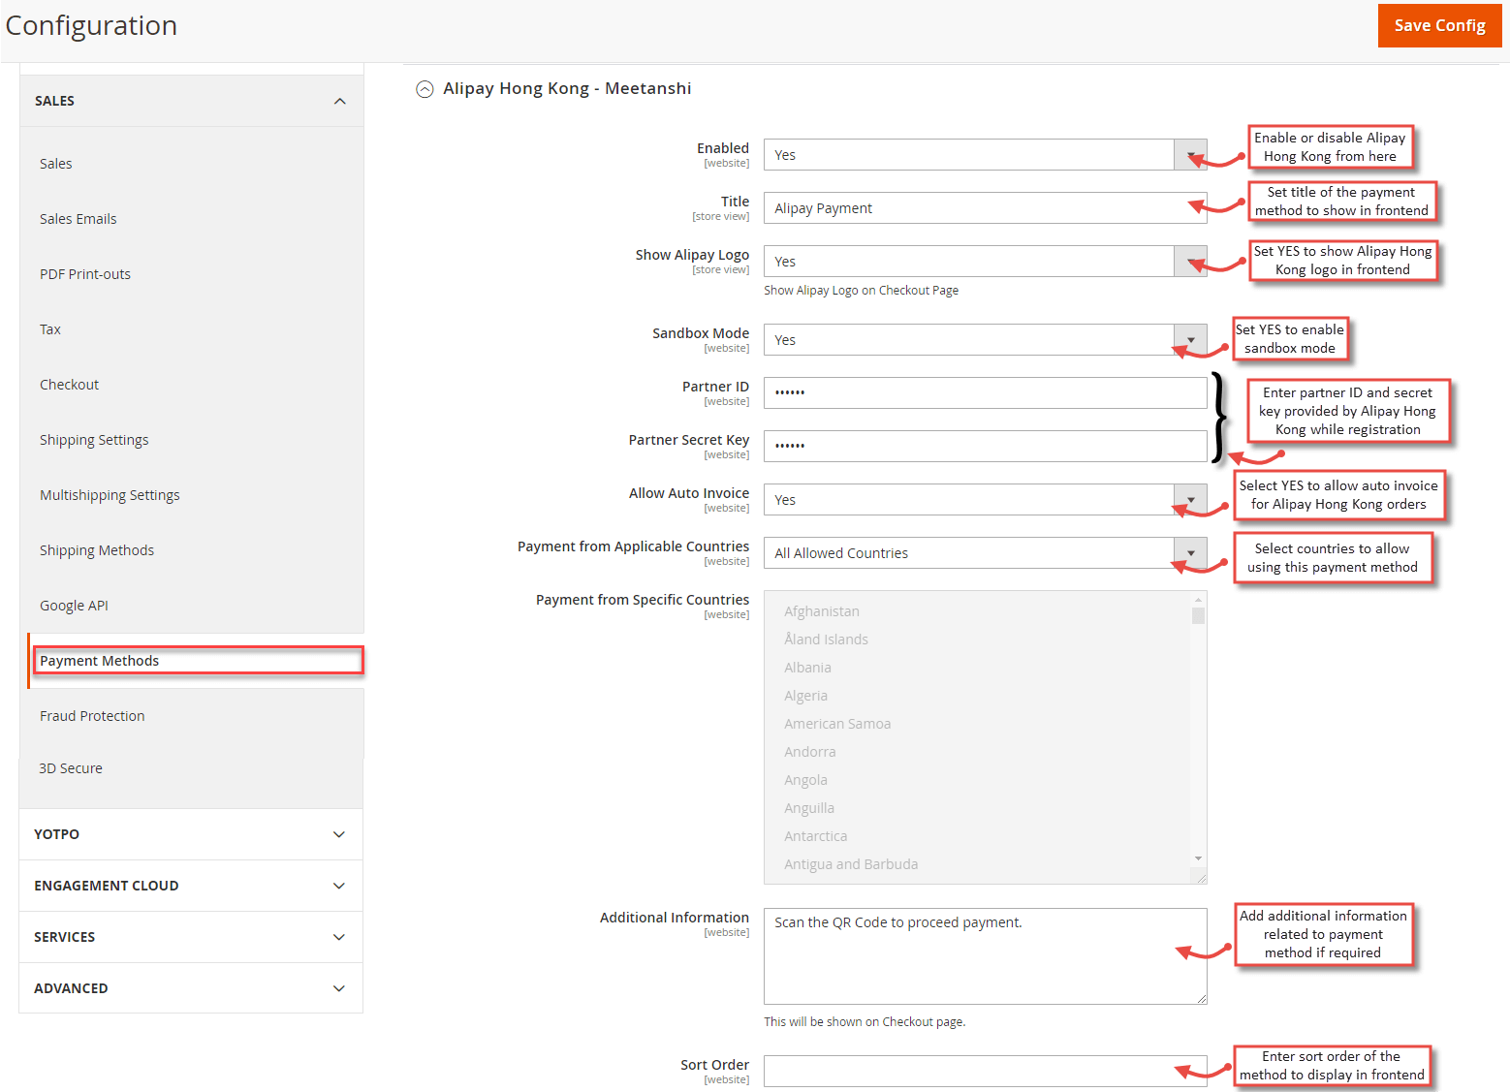Screen dimensions: 1510x1092
Task: Click the countries list scroll-up arrow
Action: (1198, 598)
